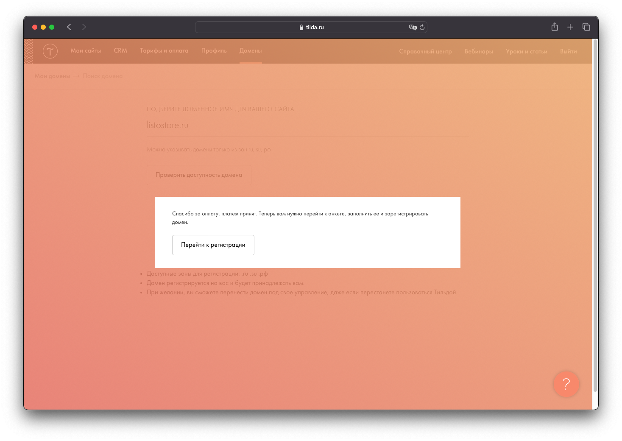
Task: Click the ПОДБЕРИТЕ ДОМЕННОЕ ИМЯ heading
Action: coord(220,109)
